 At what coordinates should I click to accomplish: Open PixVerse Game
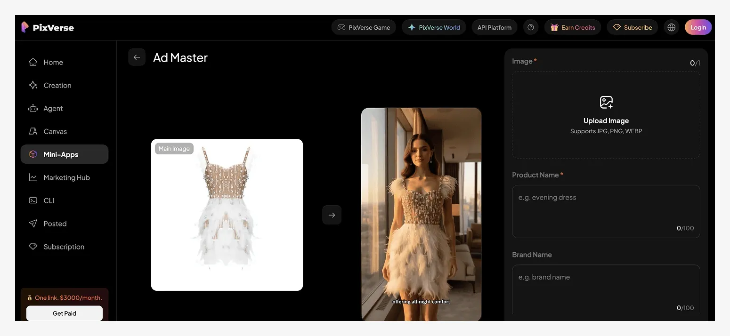click(364, 27)
